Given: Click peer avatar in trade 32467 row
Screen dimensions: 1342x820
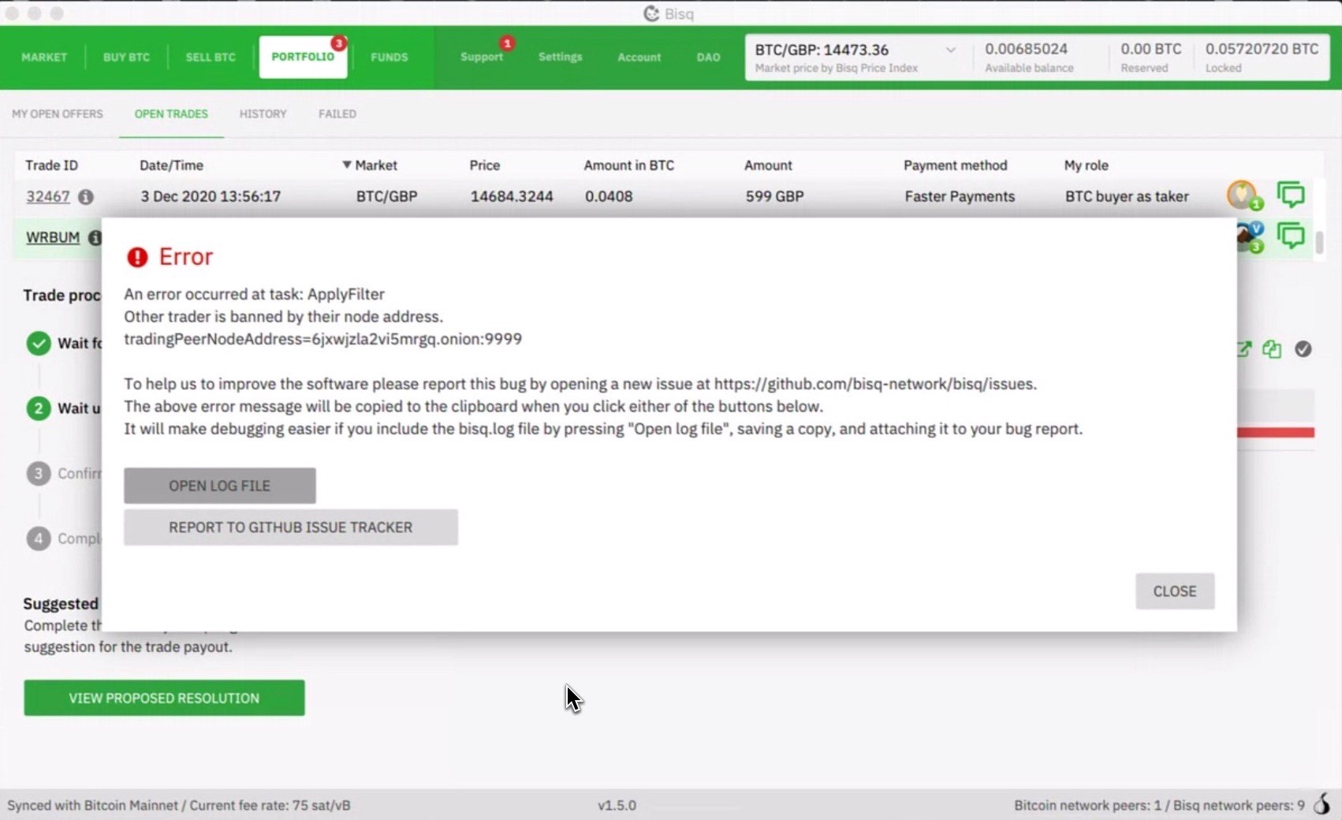Looking at the screenshot, I should pyautogui.click(x=1243, y=196).
